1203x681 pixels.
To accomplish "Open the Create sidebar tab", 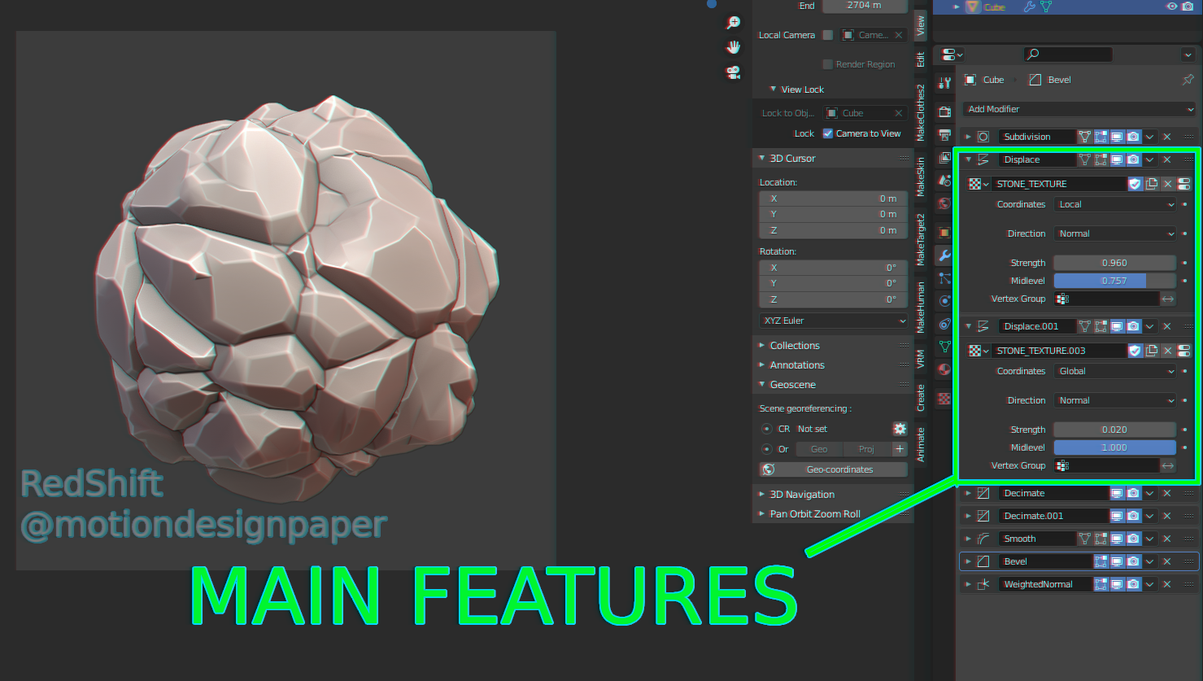I will coord(920,398).
